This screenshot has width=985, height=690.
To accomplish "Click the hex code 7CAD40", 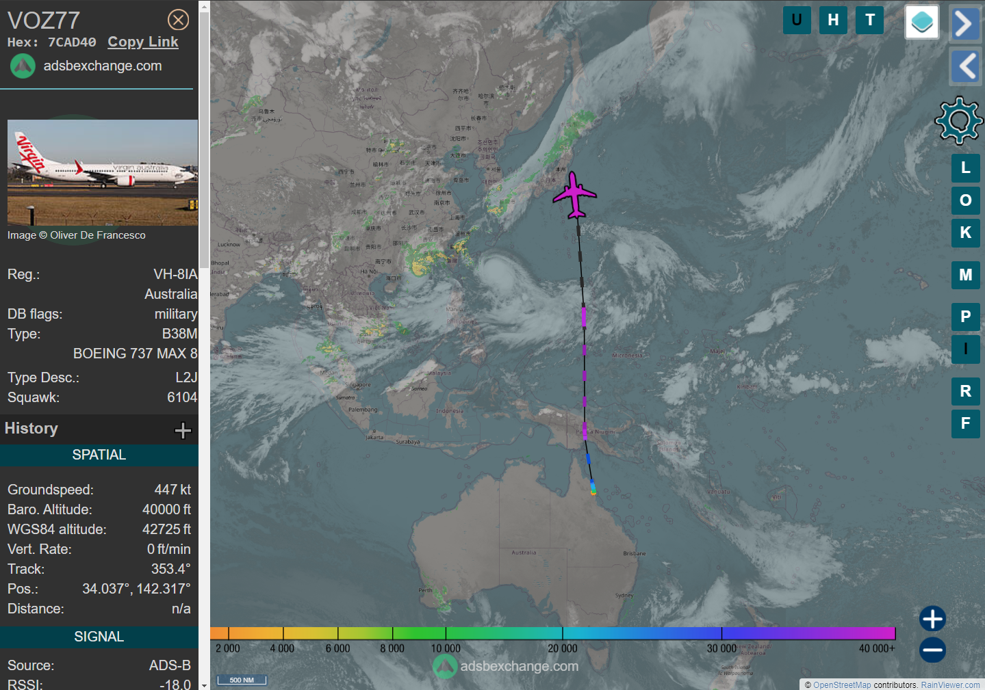I will (x=72, y=42).
